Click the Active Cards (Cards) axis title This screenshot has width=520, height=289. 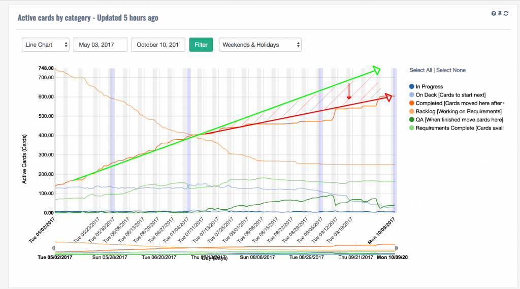pos(24,159)
